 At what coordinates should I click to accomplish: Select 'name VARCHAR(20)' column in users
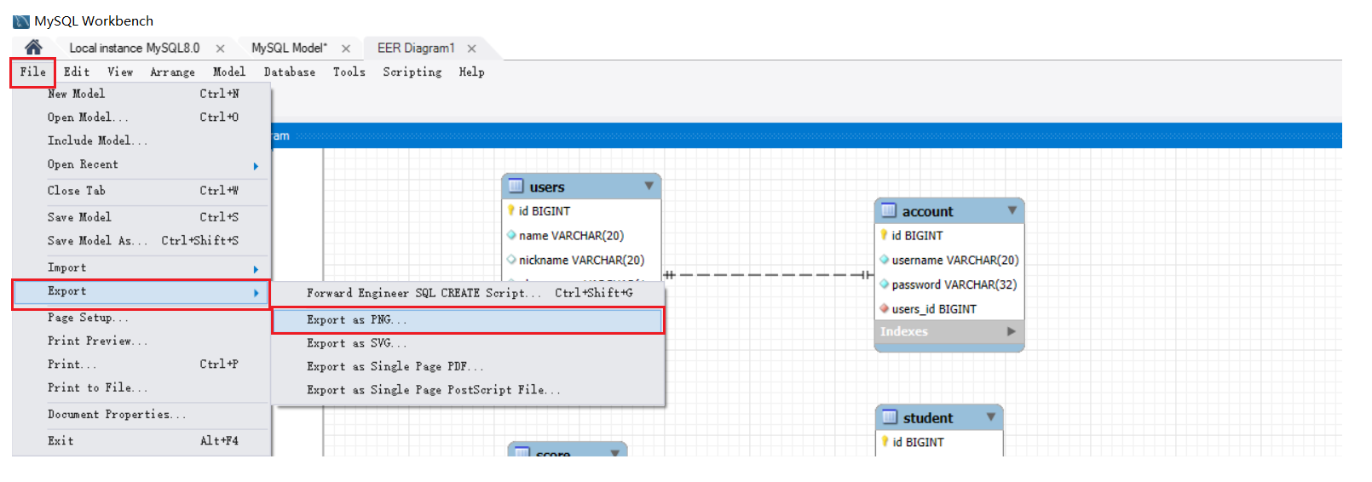click(x=571, y=236)
